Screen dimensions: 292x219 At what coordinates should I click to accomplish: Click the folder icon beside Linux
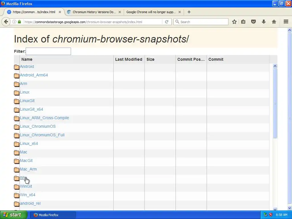coord(17,93)
